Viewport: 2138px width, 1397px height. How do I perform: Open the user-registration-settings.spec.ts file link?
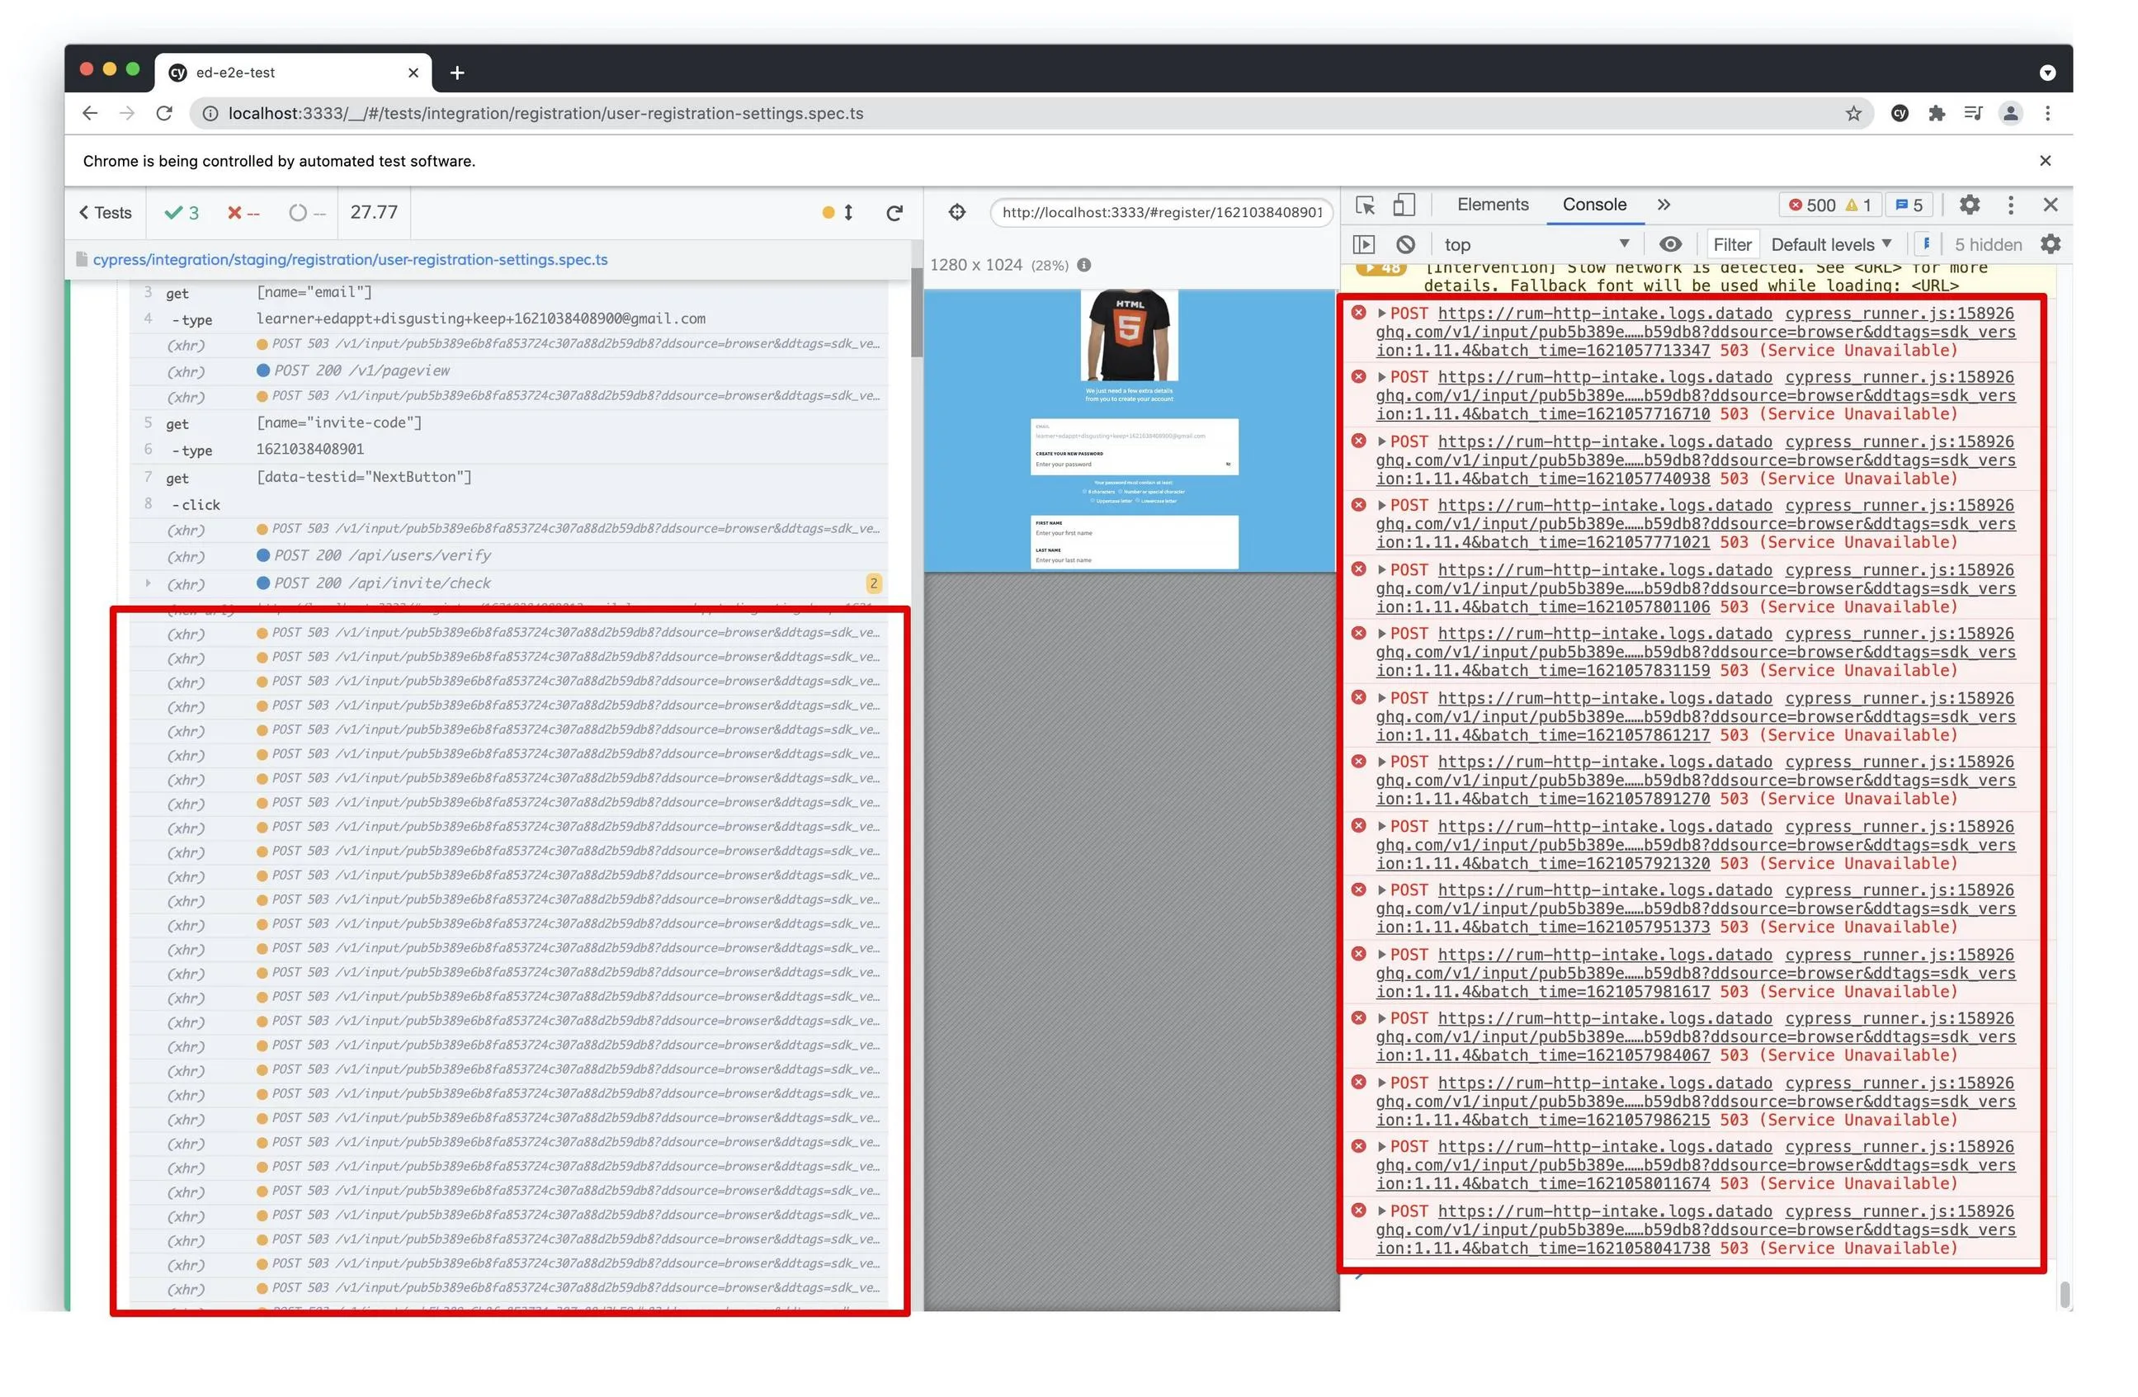coord(351,261)
